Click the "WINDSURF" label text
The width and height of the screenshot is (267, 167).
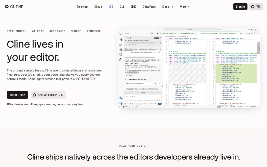pyautogui.click(x=94, y=31)
